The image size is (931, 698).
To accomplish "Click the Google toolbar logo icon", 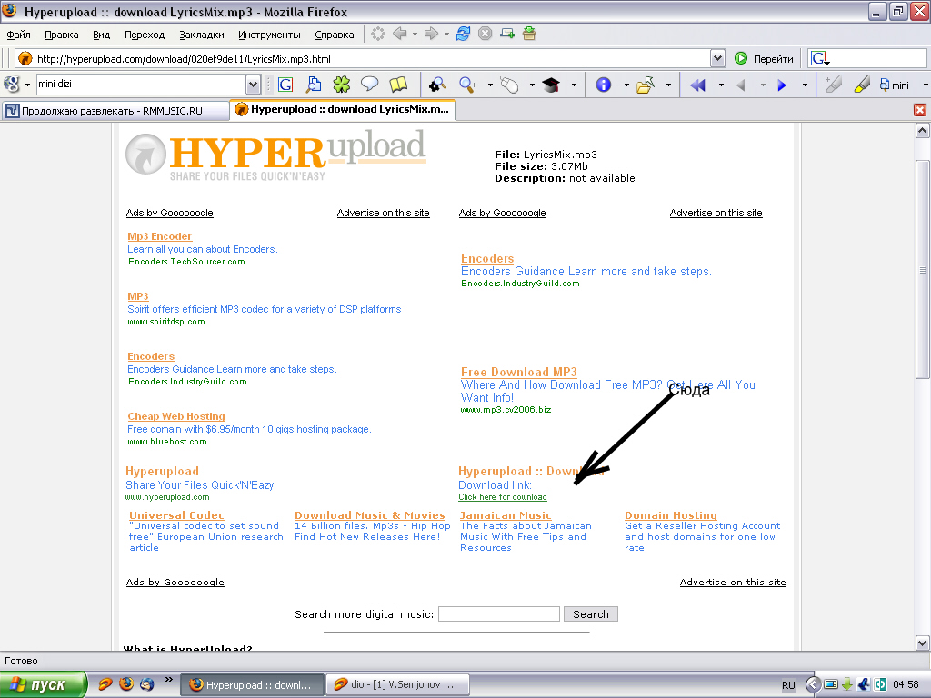I will point(11,85).
